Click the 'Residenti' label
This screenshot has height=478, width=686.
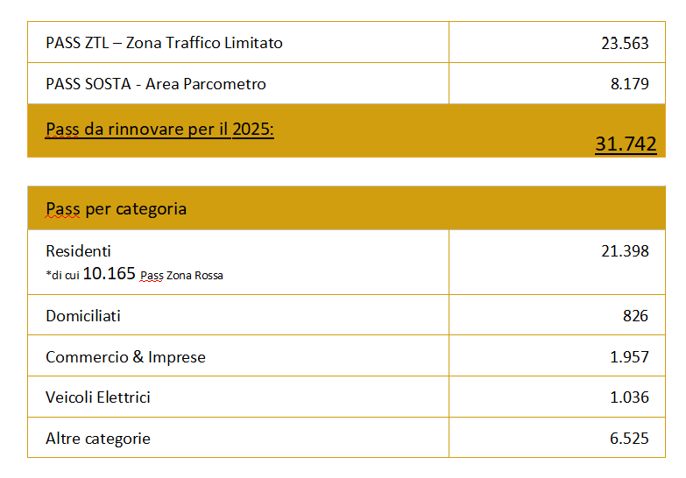[x=79, y=251]
